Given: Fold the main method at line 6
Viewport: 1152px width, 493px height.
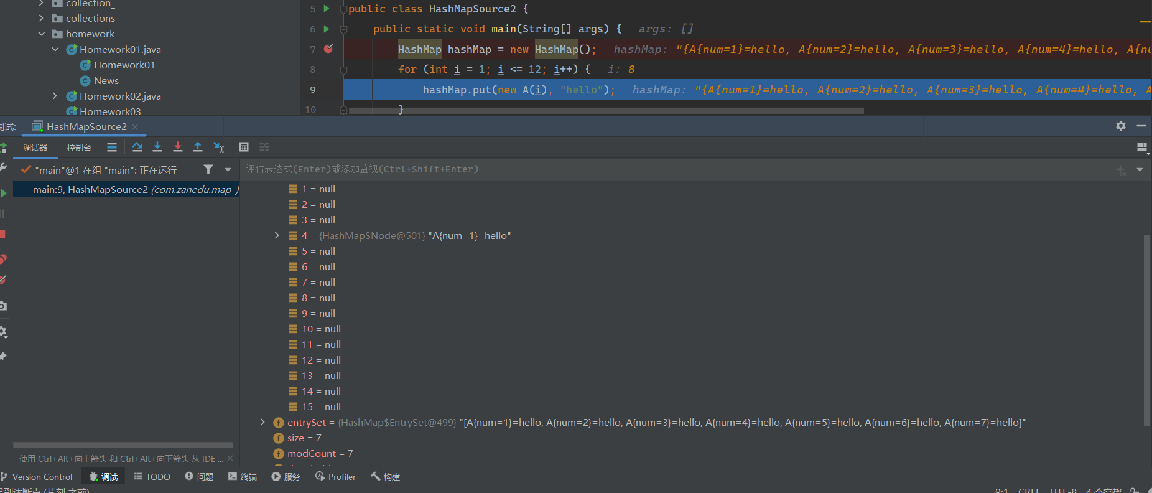Looking at the screenshot, I should [x=343, y=29].
